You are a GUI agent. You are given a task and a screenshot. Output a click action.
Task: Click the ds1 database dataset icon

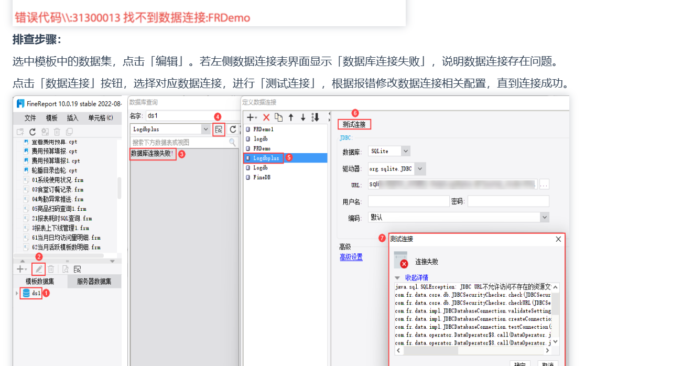point(26,293)
